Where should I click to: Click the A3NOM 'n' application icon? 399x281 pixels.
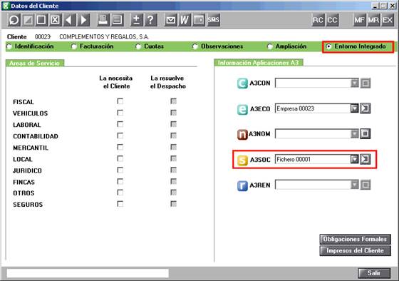coord(242,134)
